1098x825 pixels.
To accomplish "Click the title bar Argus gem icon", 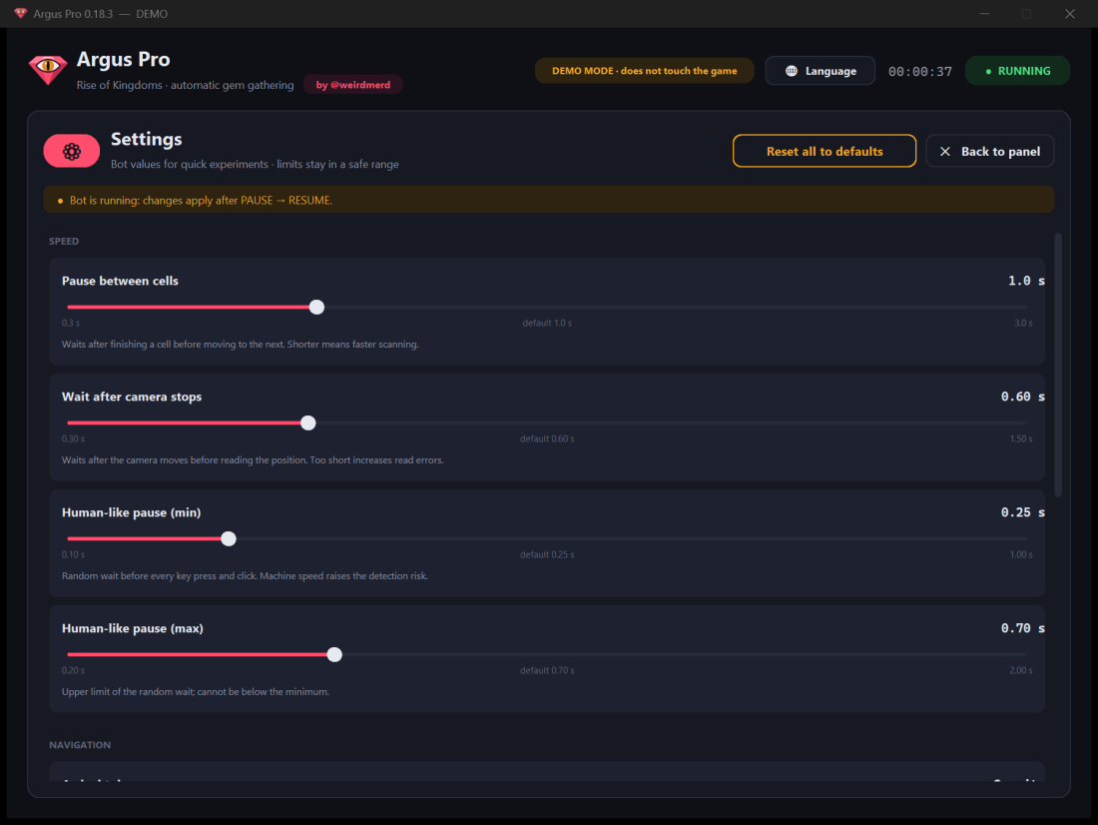I will 20,13.
